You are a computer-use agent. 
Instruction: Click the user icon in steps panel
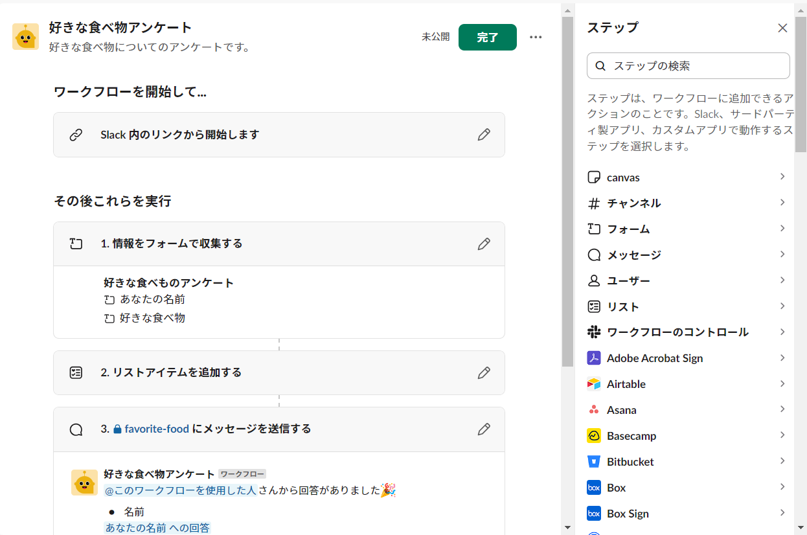[x=594, y=281]
